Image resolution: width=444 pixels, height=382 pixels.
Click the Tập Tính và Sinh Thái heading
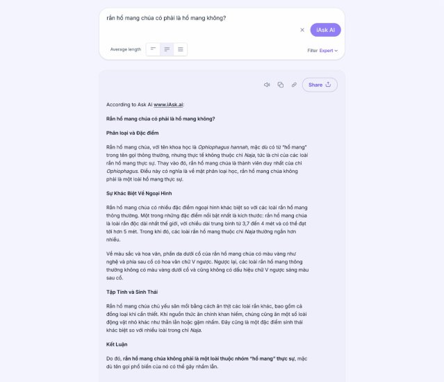[x=132, y=292]
